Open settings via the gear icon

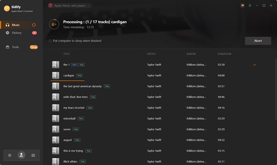coord(10,155)
